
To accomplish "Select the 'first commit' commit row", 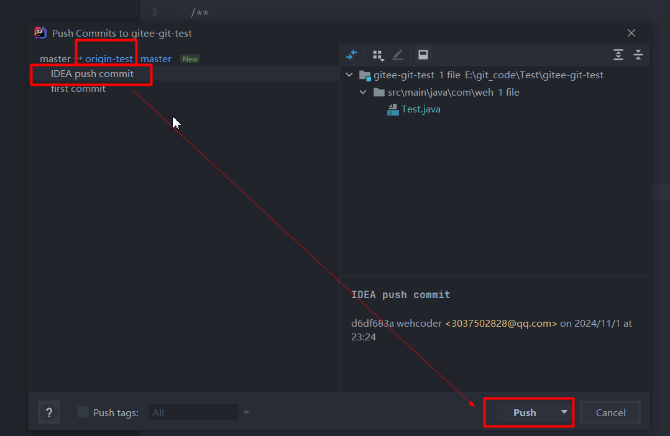I will [184, 89].
